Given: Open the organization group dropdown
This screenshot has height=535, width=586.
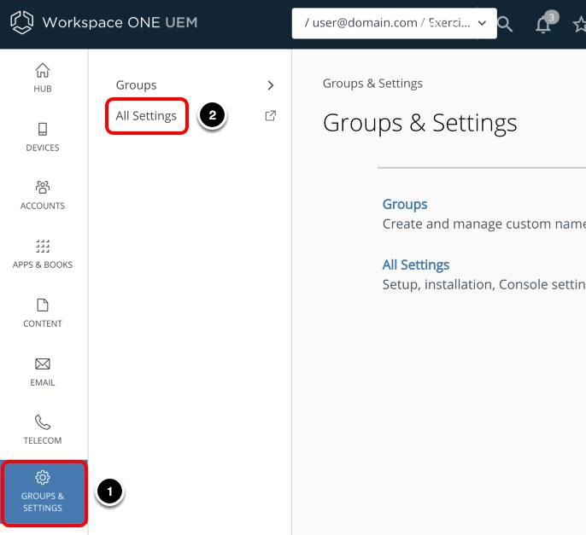Looking at the screenshot, I should (394, 24).
